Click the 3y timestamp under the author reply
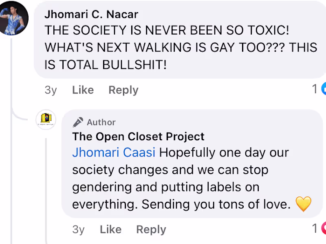 pos(78,229)
